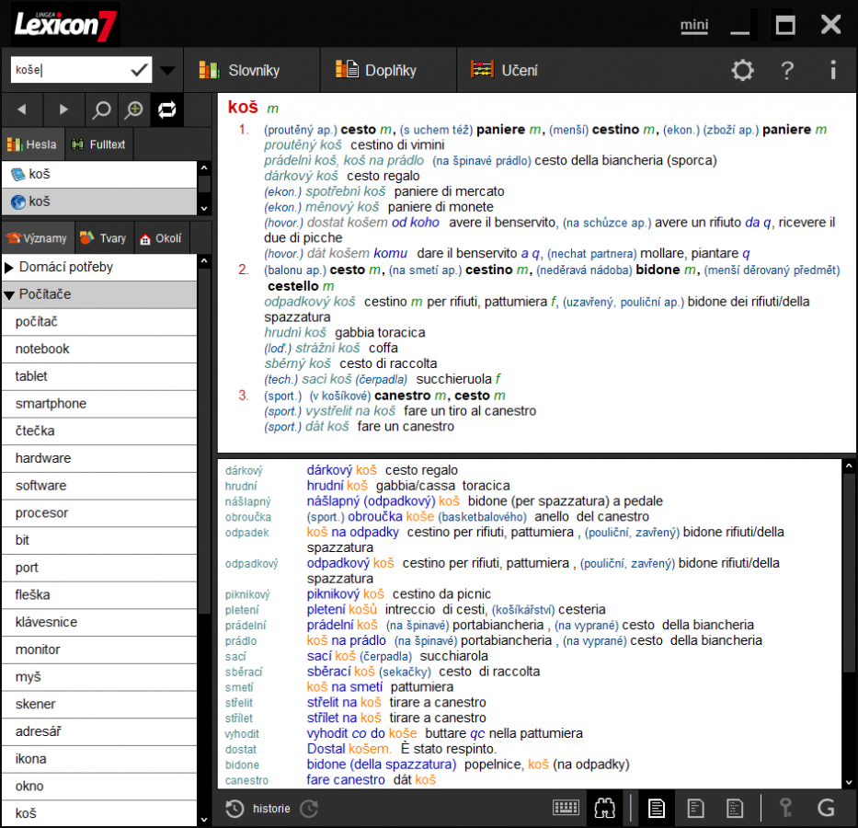The height and width of the screenshot is (828, 858).
Task: Toggle the translation direction swap icon
Action: (169, 109)
